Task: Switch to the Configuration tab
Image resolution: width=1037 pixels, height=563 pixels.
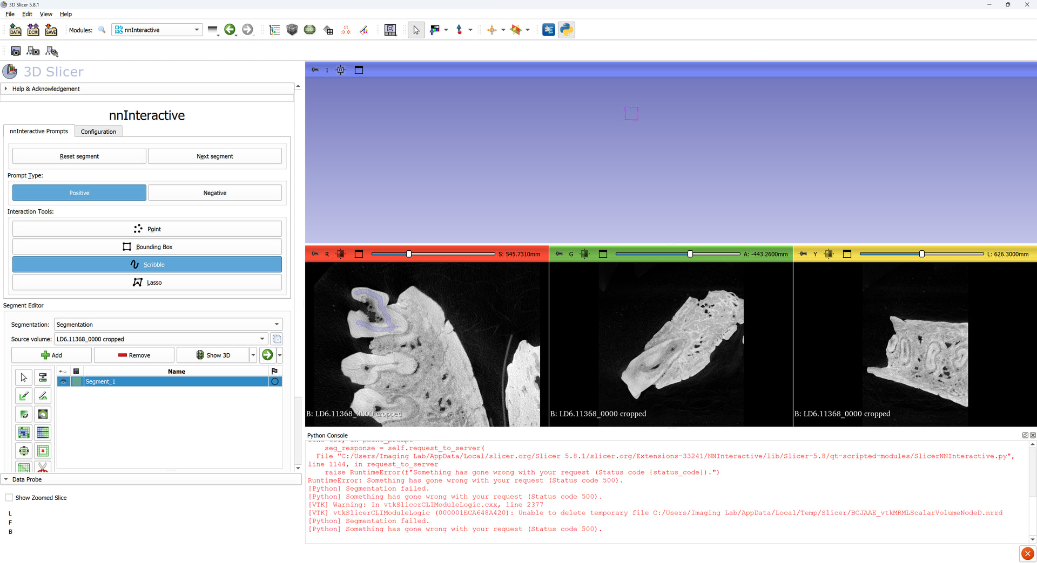Action: pos(98,132)
